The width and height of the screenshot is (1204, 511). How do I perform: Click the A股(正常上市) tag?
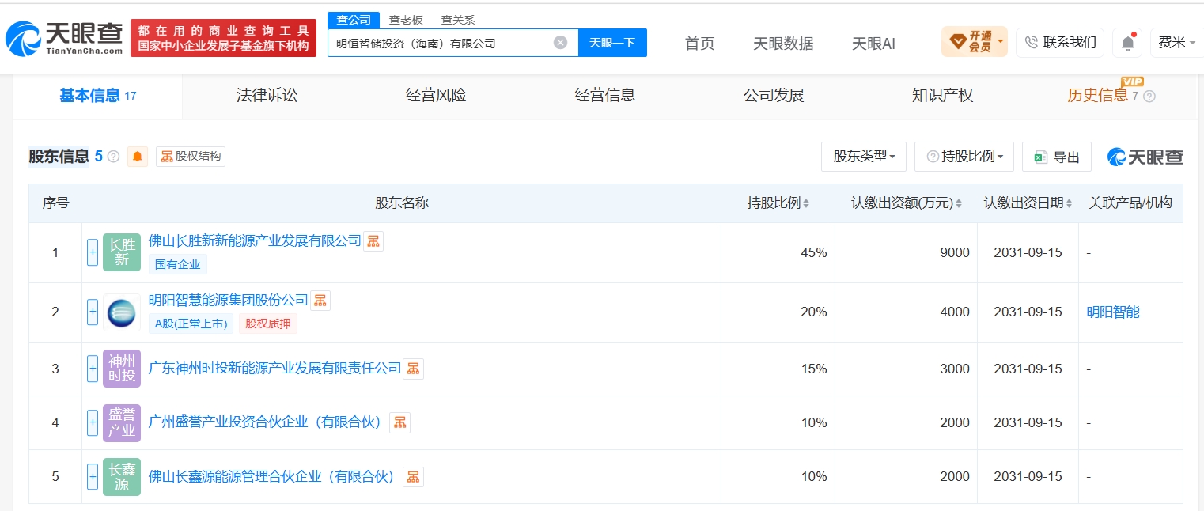click(x=191, y=323)
